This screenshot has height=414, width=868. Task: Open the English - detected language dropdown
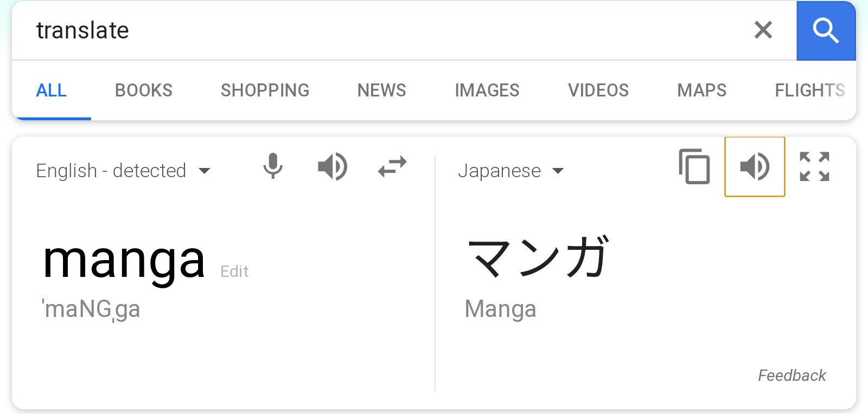point(123,171)
